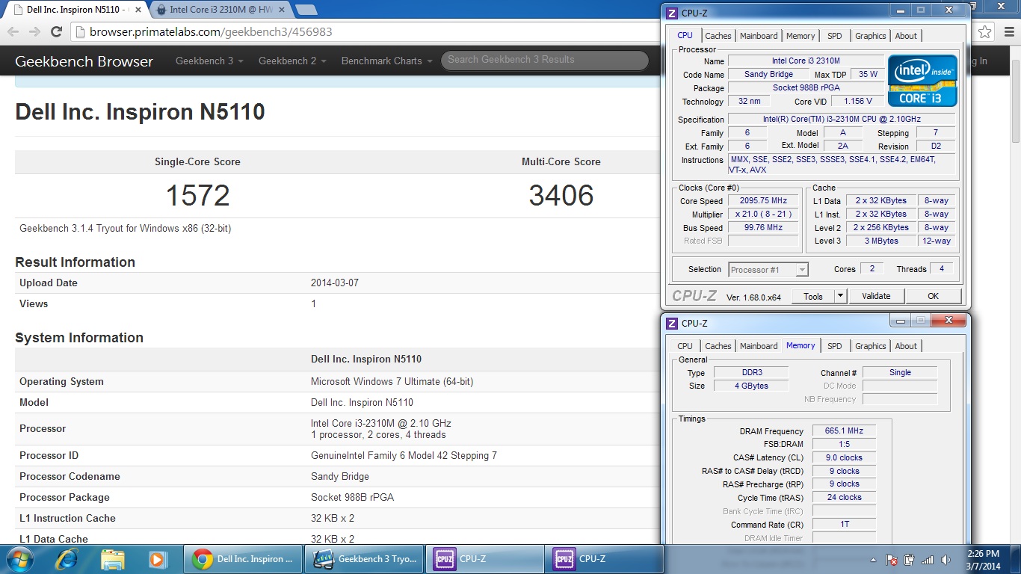Image resolution: width=1021 pixels, height=574 pixels.
Task: Open the SPD tab in the lower CPU-Z window
Action: (x=835, y=346)
